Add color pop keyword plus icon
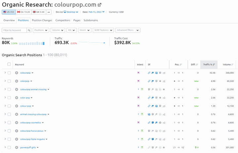Screen dimensions: 238x153 [17, 98]
